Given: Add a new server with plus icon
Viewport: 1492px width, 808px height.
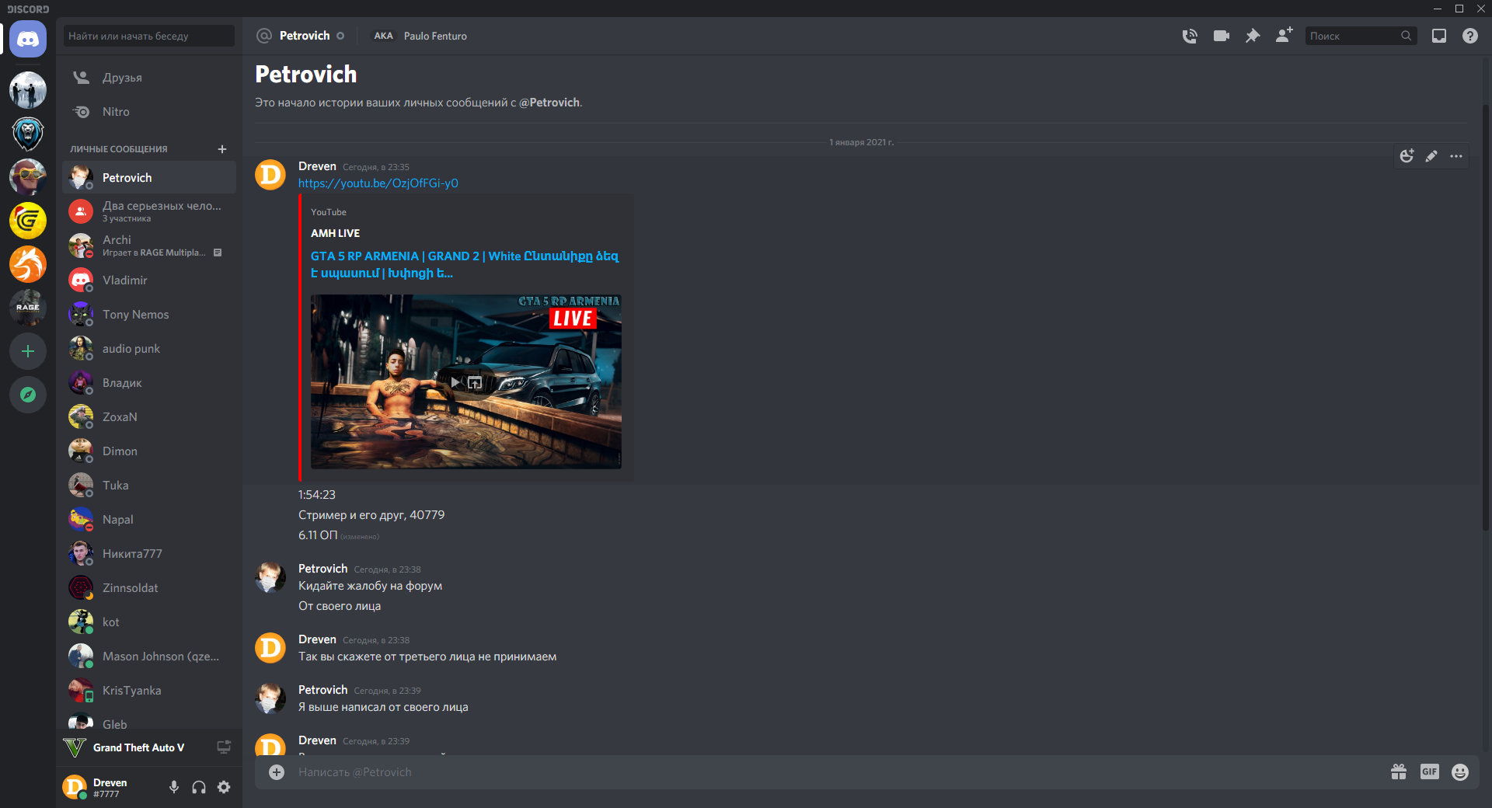Looking at the screenshot, I should (28, 351).
